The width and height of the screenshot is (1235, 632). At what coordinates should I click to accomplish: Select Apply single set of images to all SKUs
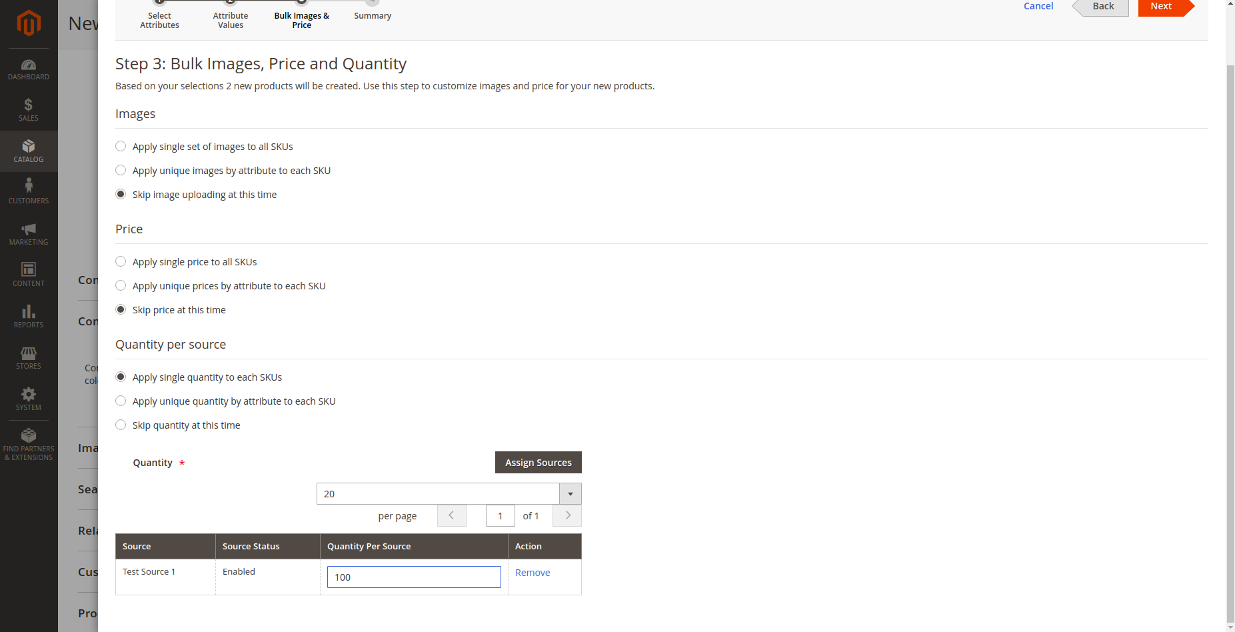point(121,146)
